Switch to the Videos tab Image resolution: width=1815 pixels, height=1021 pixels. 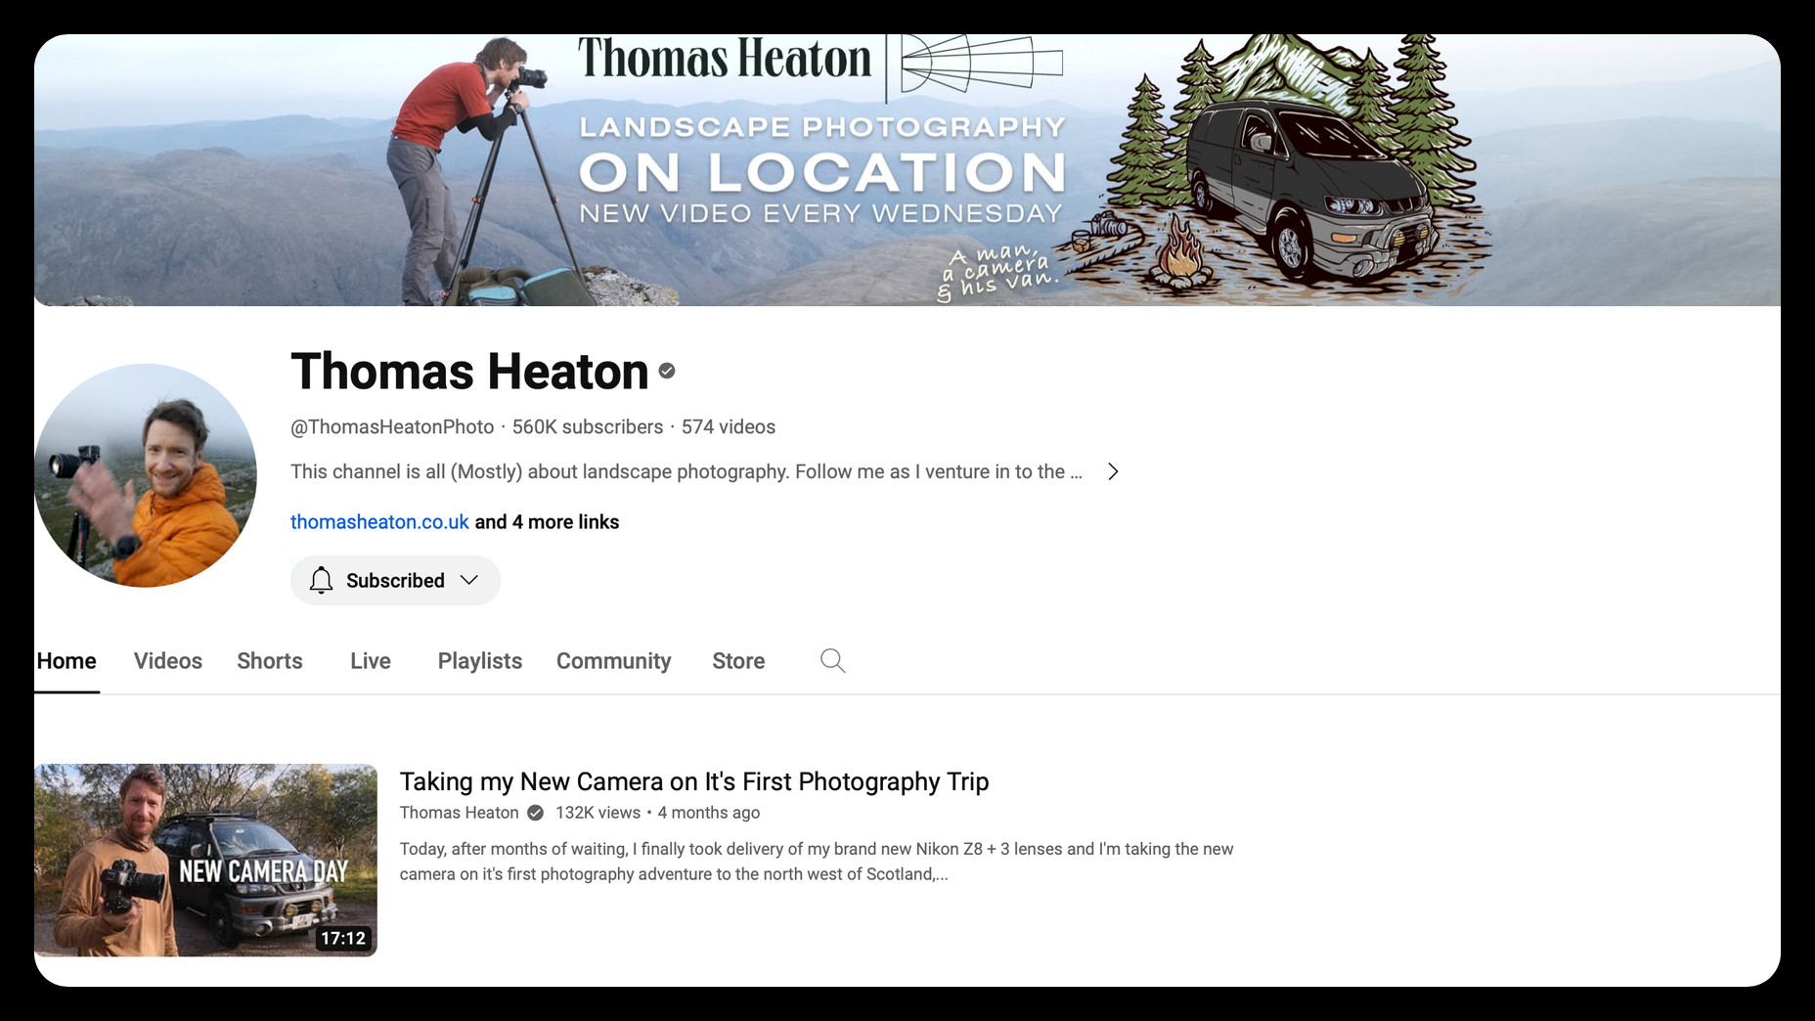167,661
